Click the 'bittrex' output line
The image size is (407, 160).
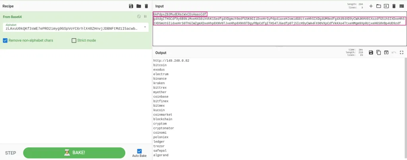tap(160, 88)
